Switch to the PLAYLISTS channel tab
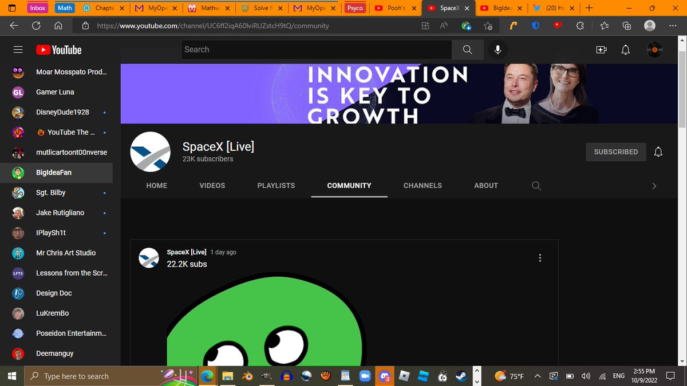 [x=276, y=185]
